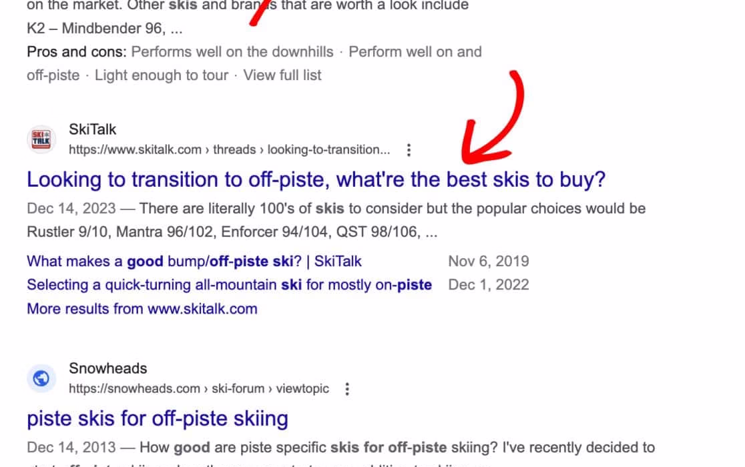Click 'More results from www.skitalk.com'

point(142,309)
